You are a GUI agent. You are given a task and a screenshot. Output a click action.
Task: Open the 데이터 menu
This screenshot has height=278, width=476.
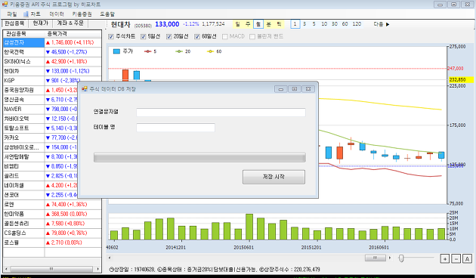coord(57,14)
